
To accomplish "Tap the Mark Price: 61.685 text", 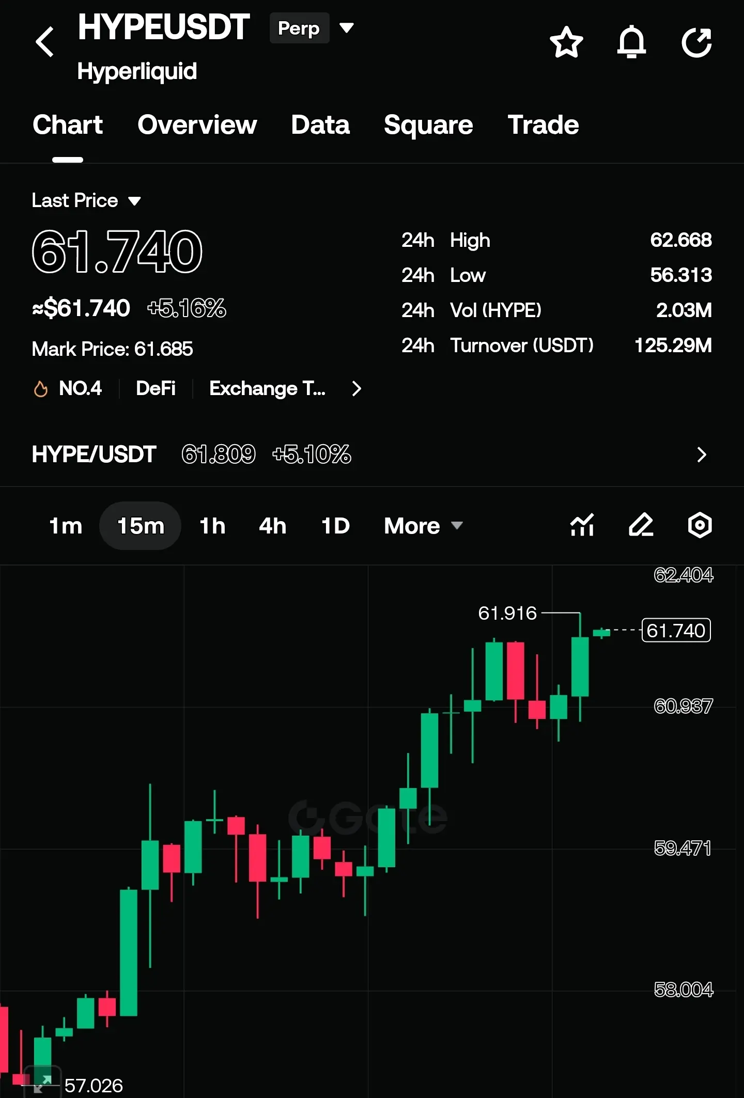I will [x=112, y=349].
